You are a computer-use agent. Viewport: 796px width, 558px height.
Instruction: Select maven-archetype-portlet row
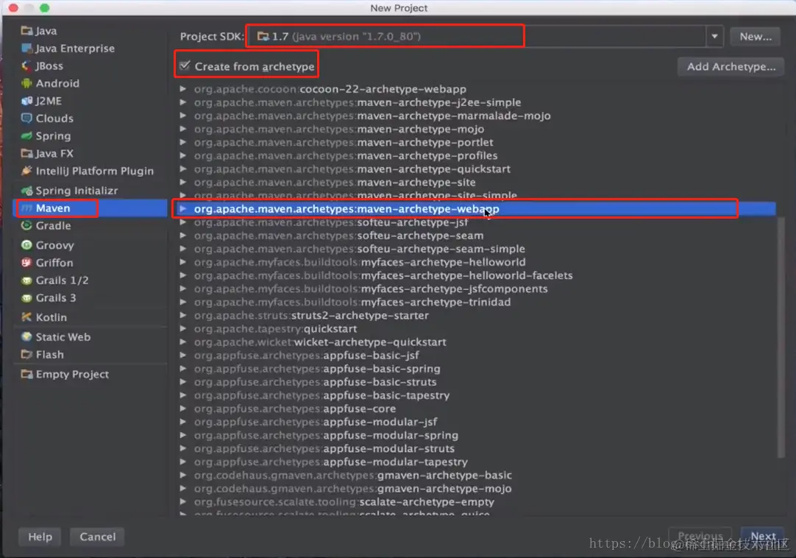point(477,142)
